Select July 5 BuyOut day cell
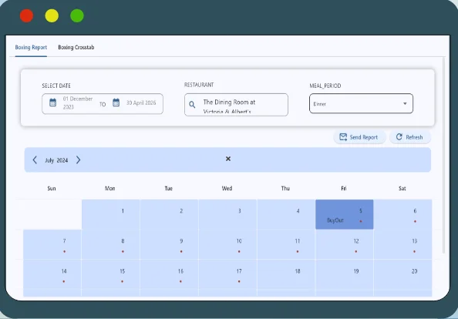The image size is (458, 319). click(x=344, y=214)
